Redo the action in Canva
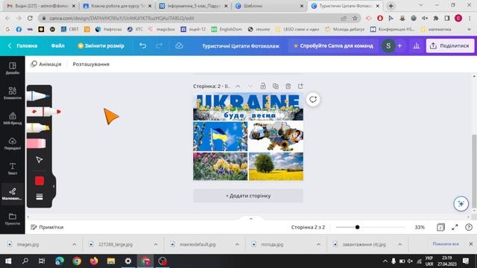Screen dimensions: 477x268 (159, 46)
